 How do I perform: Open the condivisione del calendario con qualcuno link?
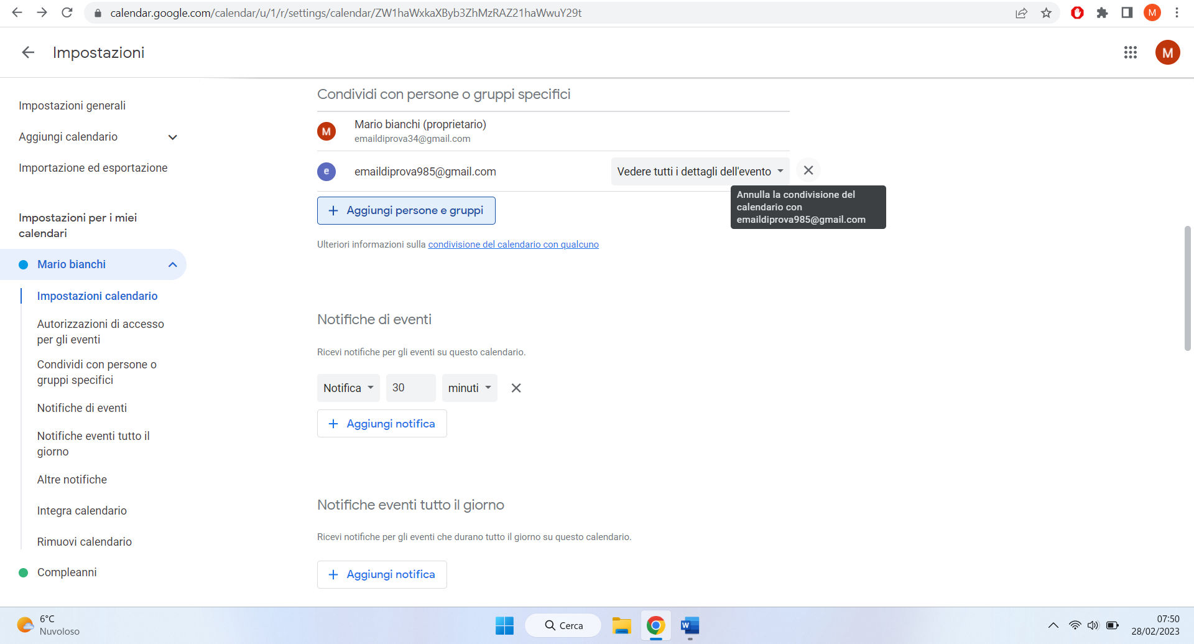pos(512,244)
